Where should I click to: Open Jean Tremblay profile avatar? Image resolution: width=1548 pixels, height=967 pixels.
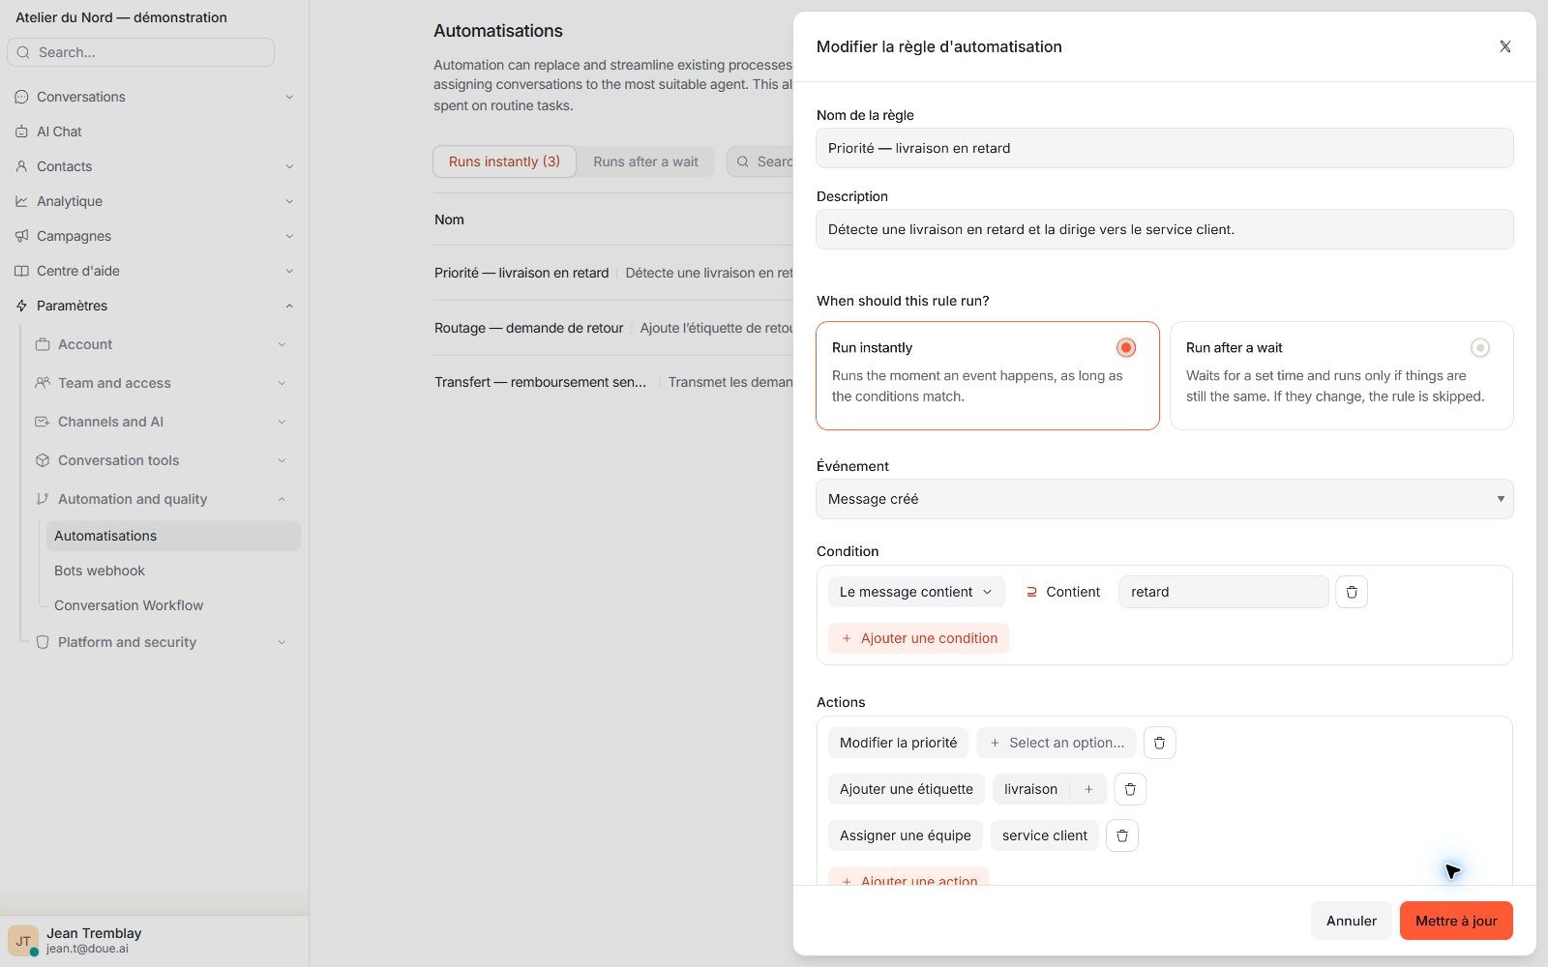click(23, 940)
